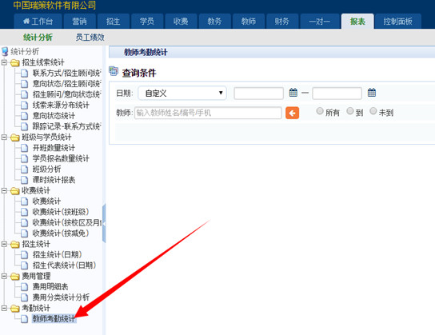This screenshot has width=435, height=335.
Task: Click the 教师 name search input field
Action: [208, 113]
